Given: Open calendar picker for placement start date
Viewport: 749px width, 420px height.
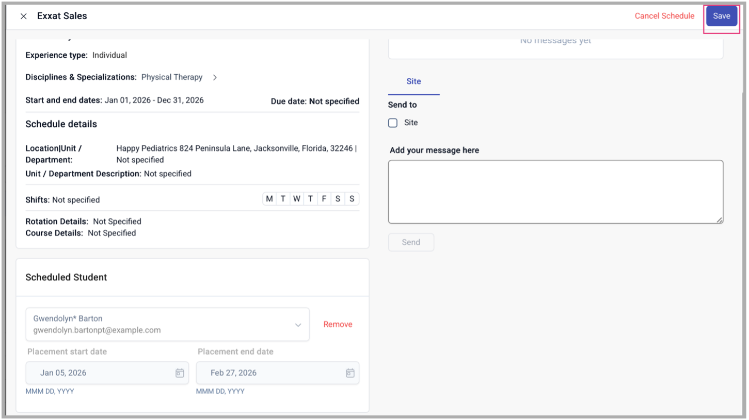Looking at the screenshot, I should (180, 373).
